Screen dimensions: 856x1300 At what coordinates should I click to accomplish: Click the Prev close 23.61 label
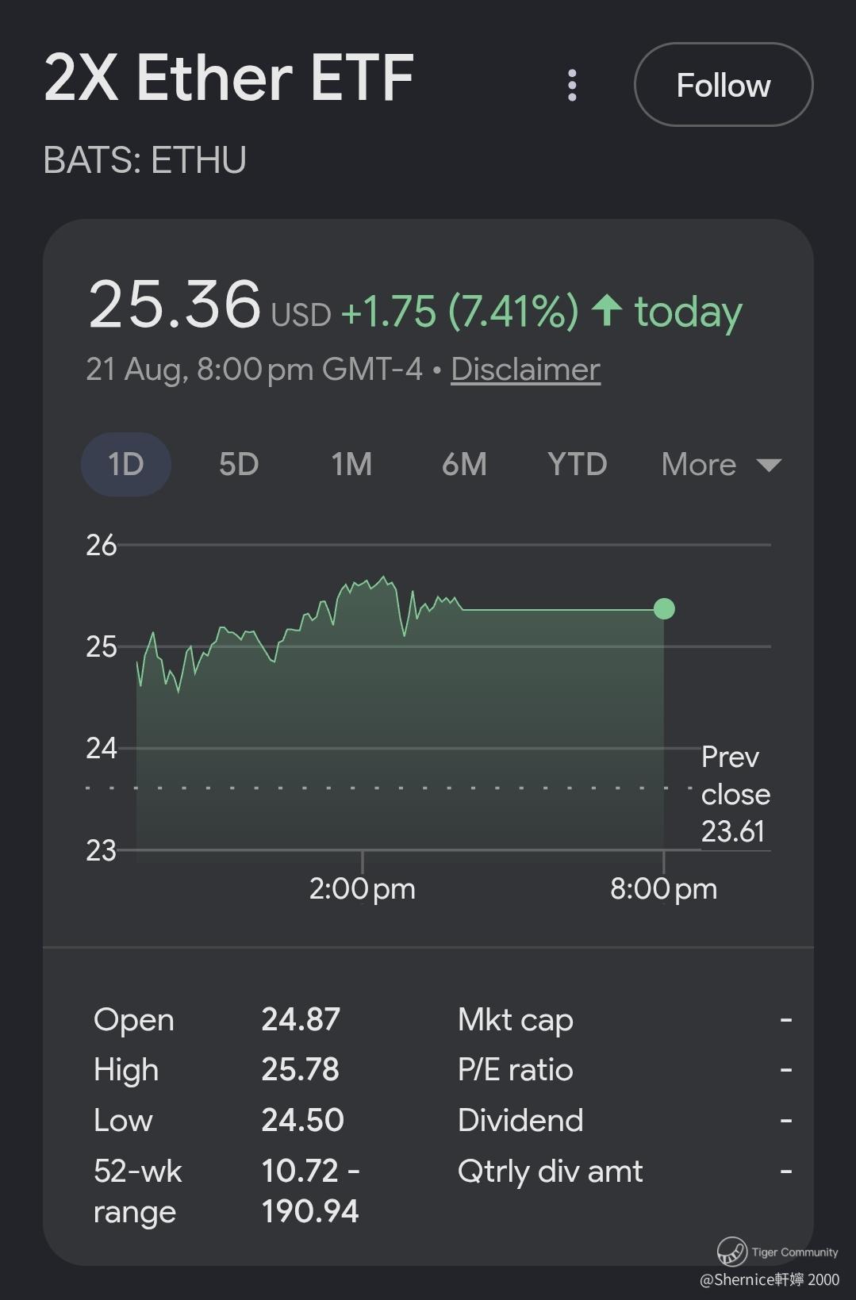[x=735, y=794]
